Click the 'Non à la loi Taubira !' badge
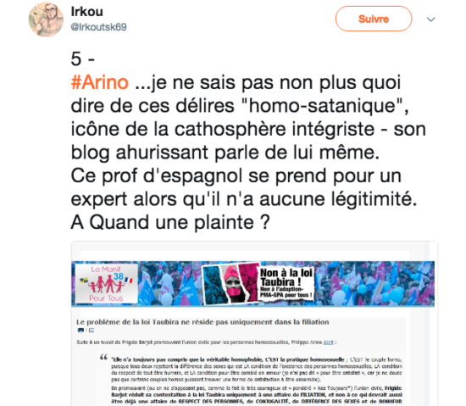The height and width of the screenshot is (406, 466). click(286, 282)
